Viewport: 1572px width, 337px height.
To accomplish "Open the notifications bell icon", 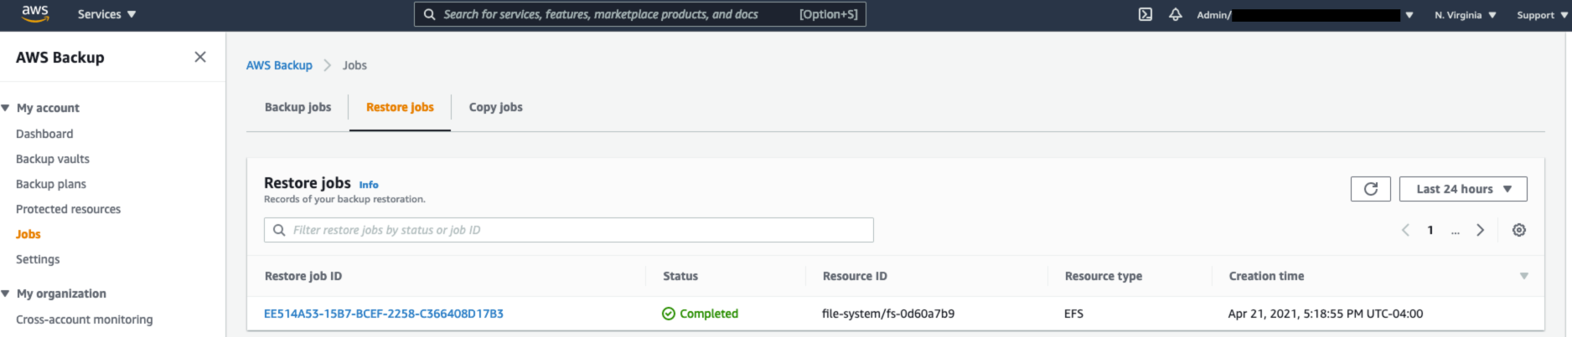I will coord(1175,14).
